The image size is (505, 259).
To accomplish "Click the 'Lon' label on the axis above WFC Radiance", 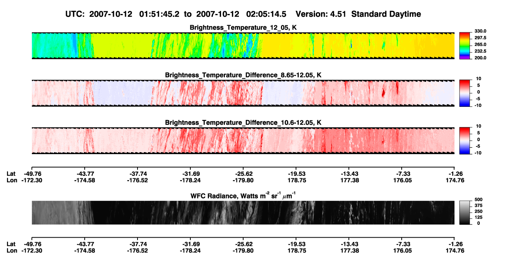I will click(12, 180).
